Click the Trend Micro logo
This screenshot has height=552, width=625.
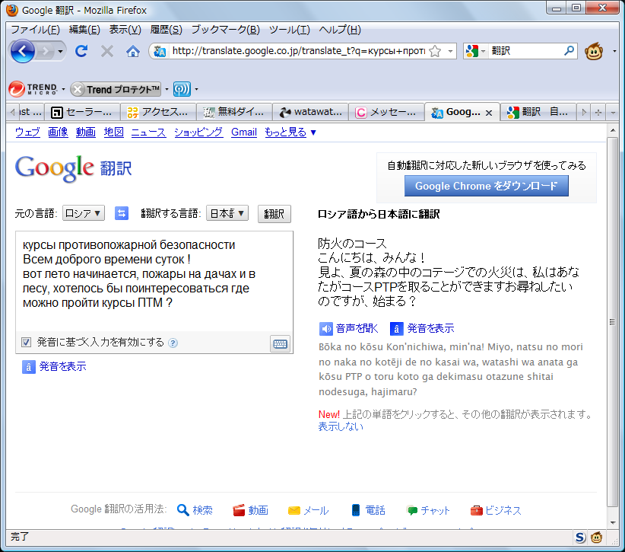pyautogui.click(x=33, y=89)
